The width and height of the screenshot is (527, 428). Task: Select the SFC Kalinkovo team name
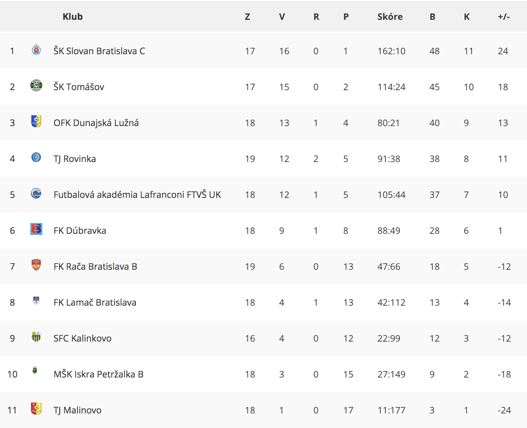pos(82,338)
